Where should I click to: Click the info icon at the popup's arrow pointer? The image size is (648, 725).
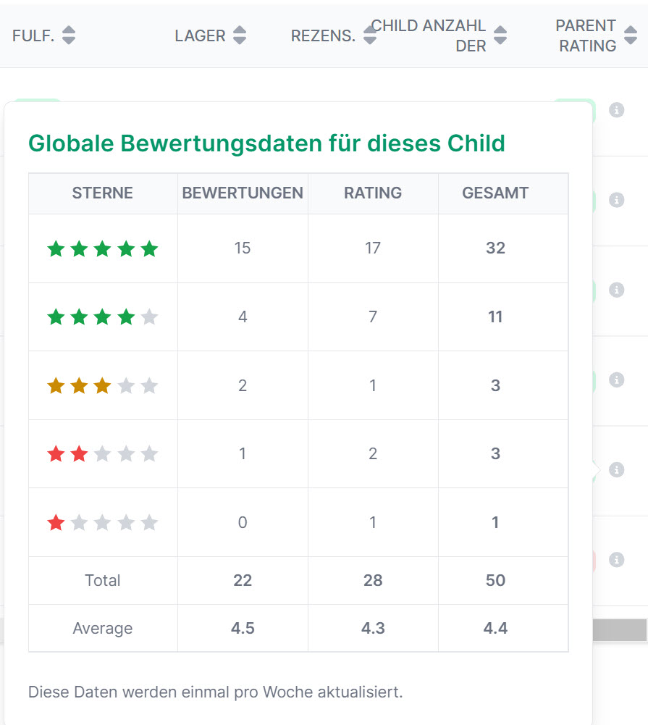coord(616,470)
